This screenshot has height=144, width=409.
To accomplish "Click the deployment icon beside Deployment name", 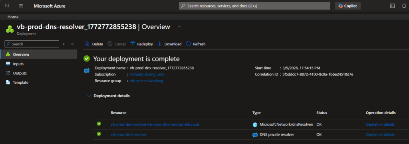I will point(87,71).
